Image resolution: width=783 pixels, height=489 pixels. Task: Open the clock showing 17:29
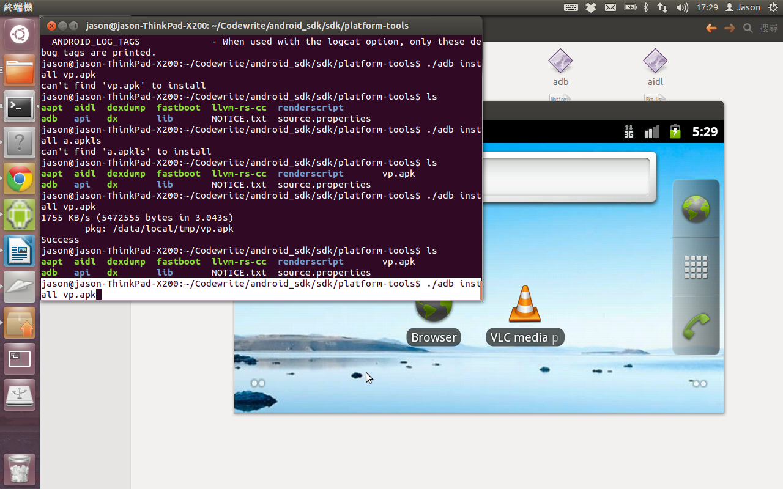coord(707,7)
